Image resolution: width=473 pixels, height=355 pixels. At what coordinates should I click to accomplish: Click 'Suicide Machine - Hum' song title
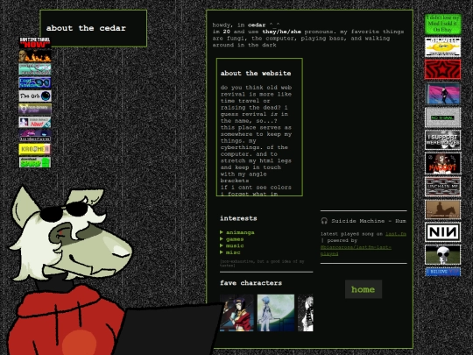[x=369, y=221]
